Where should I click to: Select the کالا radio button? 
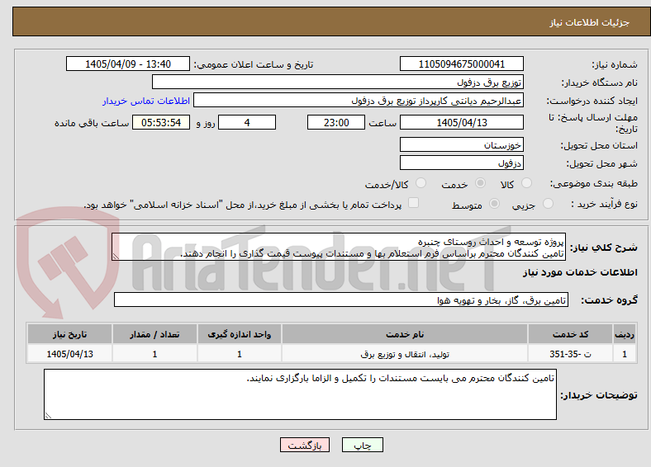[526, 183]
